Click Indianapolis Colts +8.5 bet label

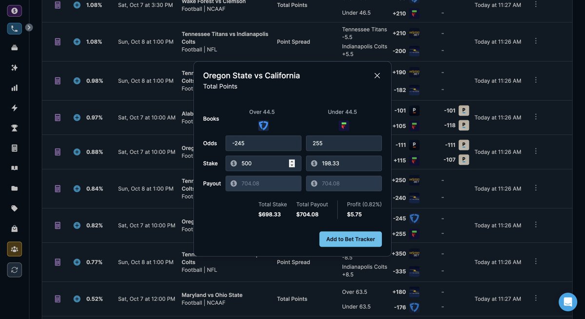[x=365, y=271]
